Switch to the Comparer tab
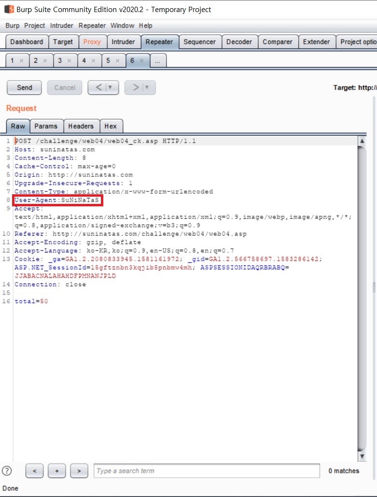Image resolution: width=377 pixels, height=497 pixels. coord(278,42)
